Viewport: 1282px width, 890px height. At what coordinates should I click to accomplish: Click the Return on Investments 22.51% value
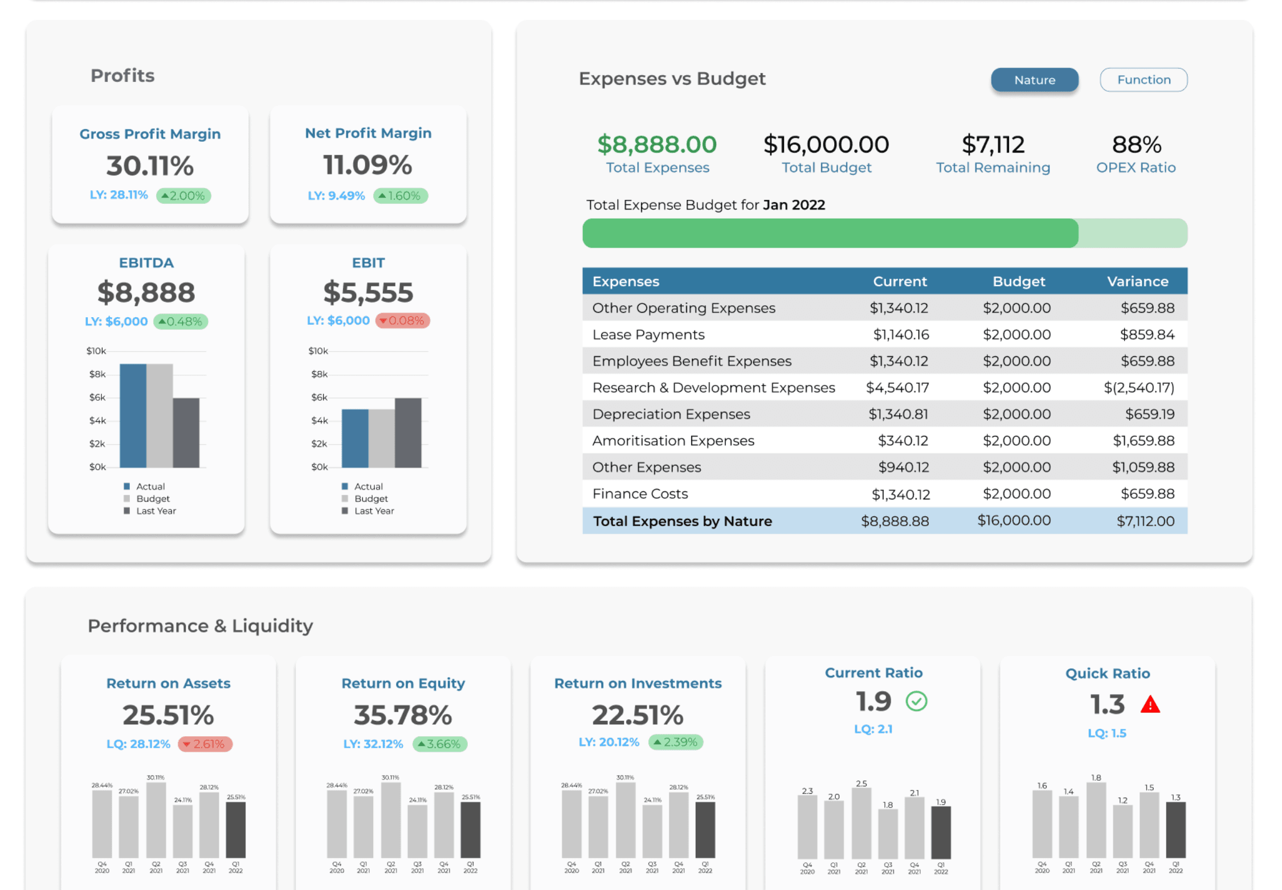638,715
